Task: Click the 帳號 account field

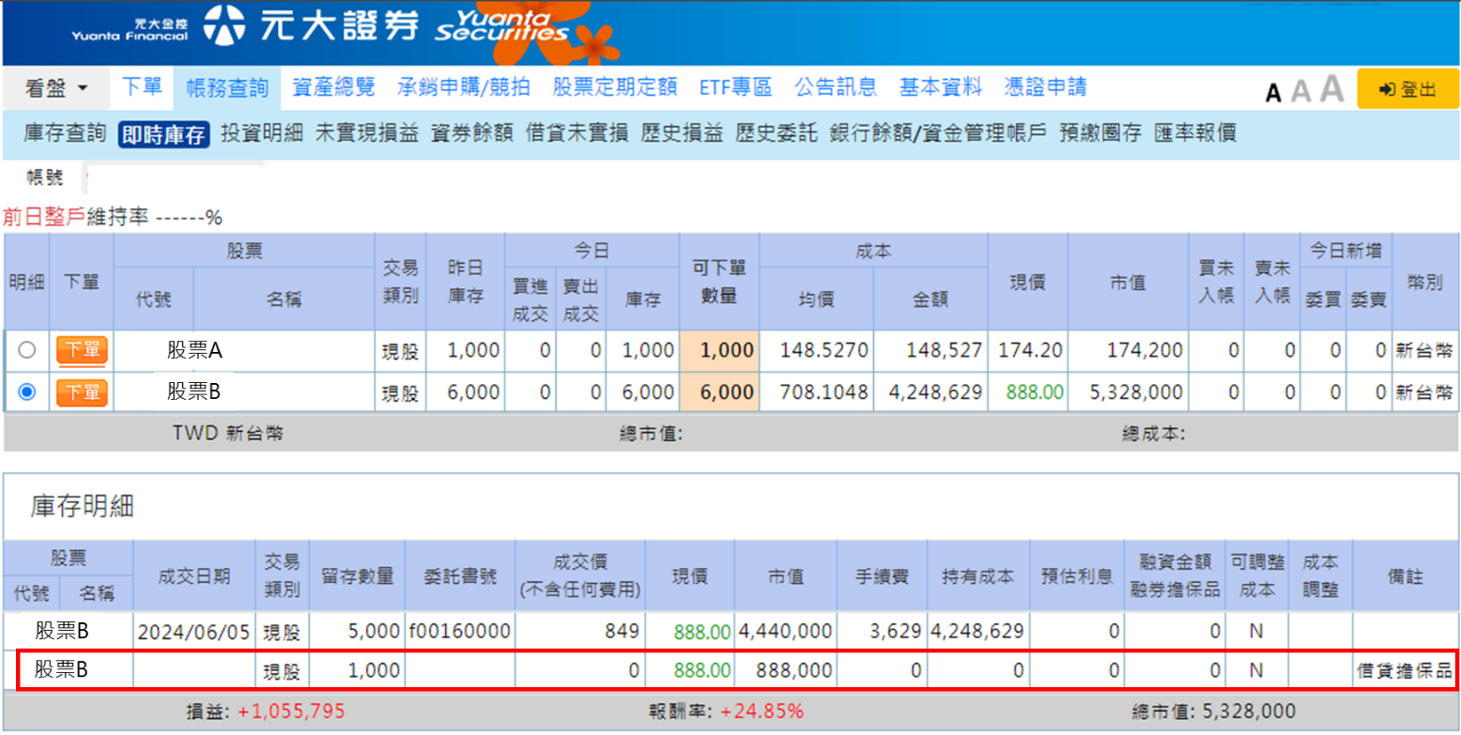Action: coord(176,177)
